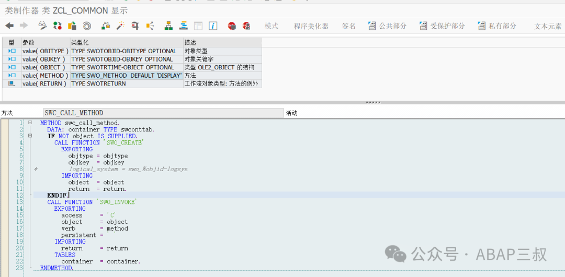Image resolution: width=565 pixels, height=277 pixels.
Task: Click the 'access = 'C'' code line
Action: point(88,215)
